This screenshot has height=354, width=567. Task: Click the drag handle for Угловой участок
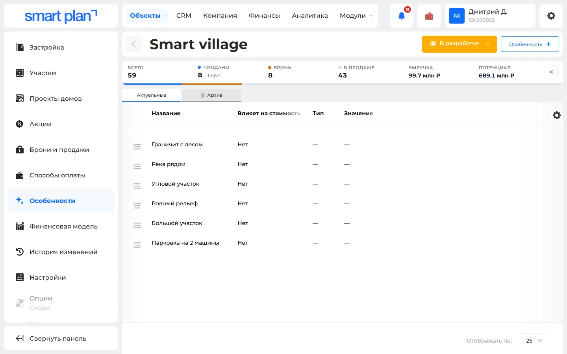(x=137, y=186)
